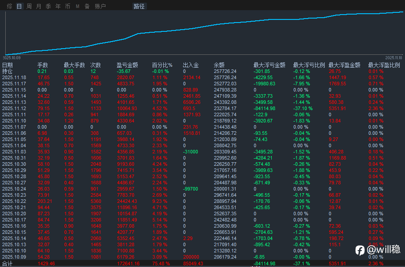Screen dimensions: 405x267
Task: Click the -99700 withdrawal cell
Action: click(x=190, y=189)
